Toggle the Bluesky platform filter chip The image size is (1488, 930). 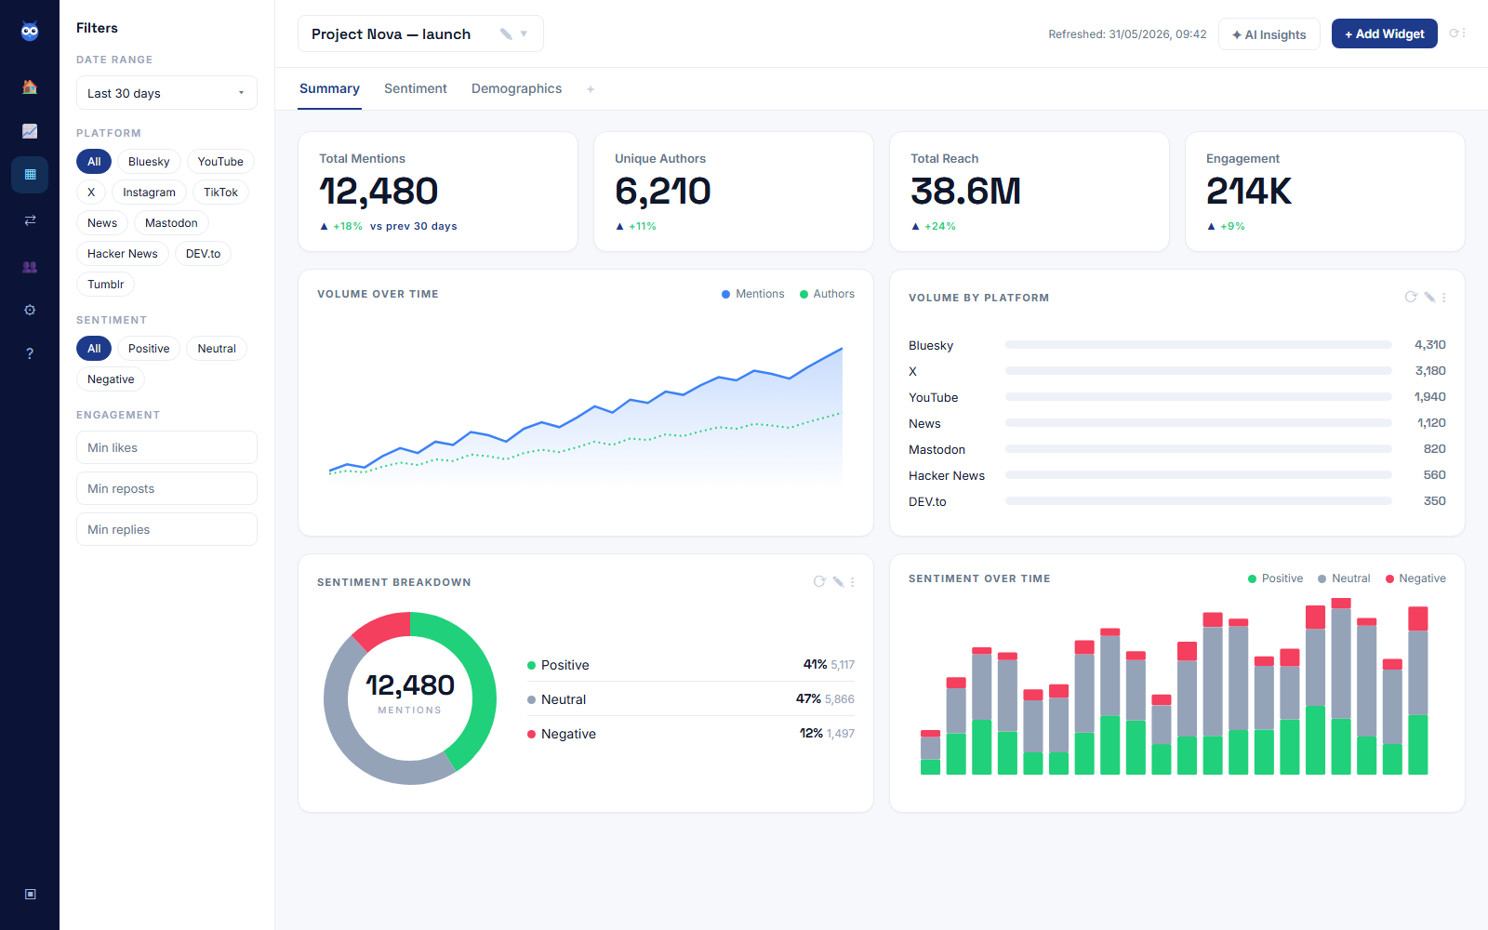[149, 162]
